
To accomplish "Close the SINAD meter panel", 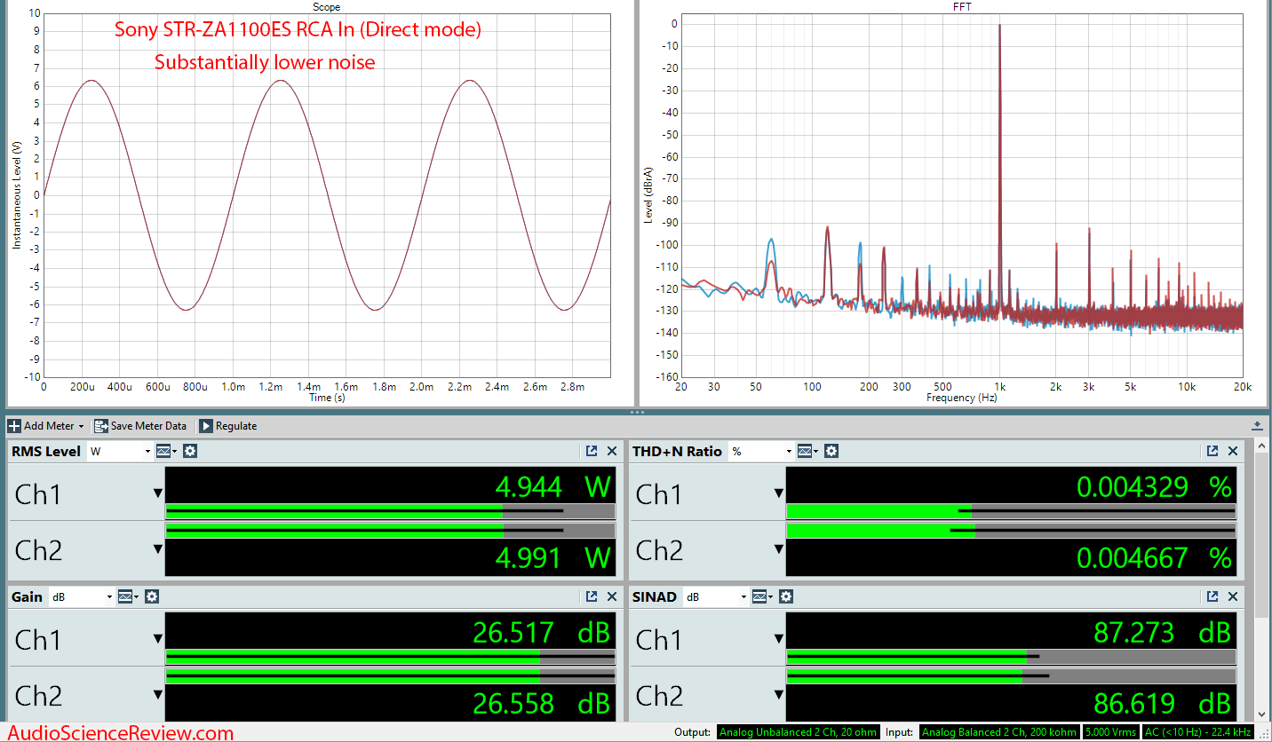I will (1233, 596).
